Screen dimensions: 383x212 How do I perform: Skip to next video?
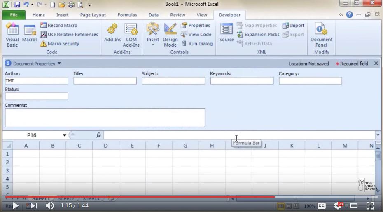(34, 206)
